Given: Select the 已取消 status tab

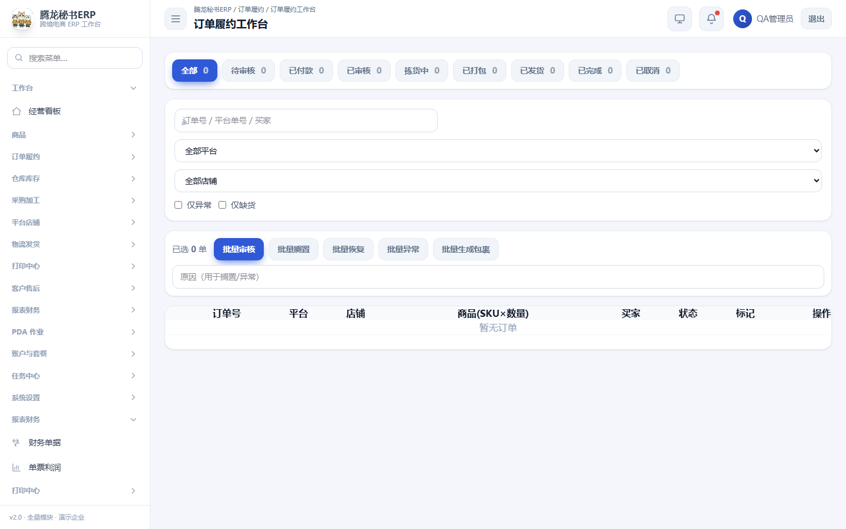Looking at the screenshot, I should click(653, 71).
